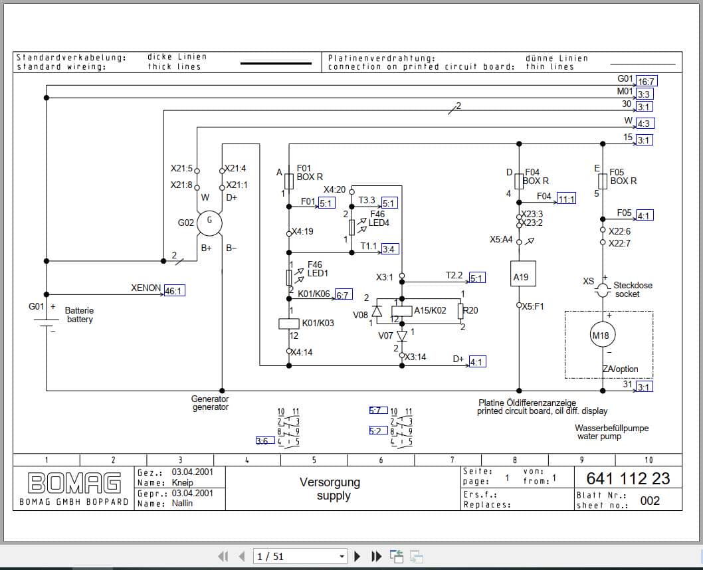Follow the D+ 4:1 reference link
Image resolution: width=703 pixels, height=570 pixels.
477,361
